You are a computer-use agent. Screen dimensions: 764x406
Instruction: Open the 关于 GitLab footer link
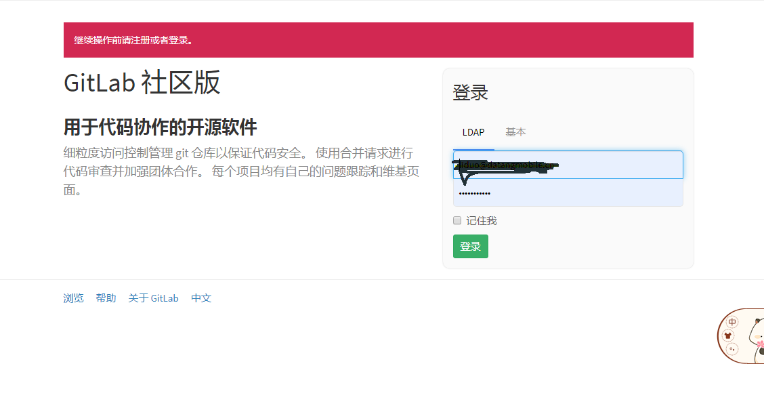(x=153, y=298)
